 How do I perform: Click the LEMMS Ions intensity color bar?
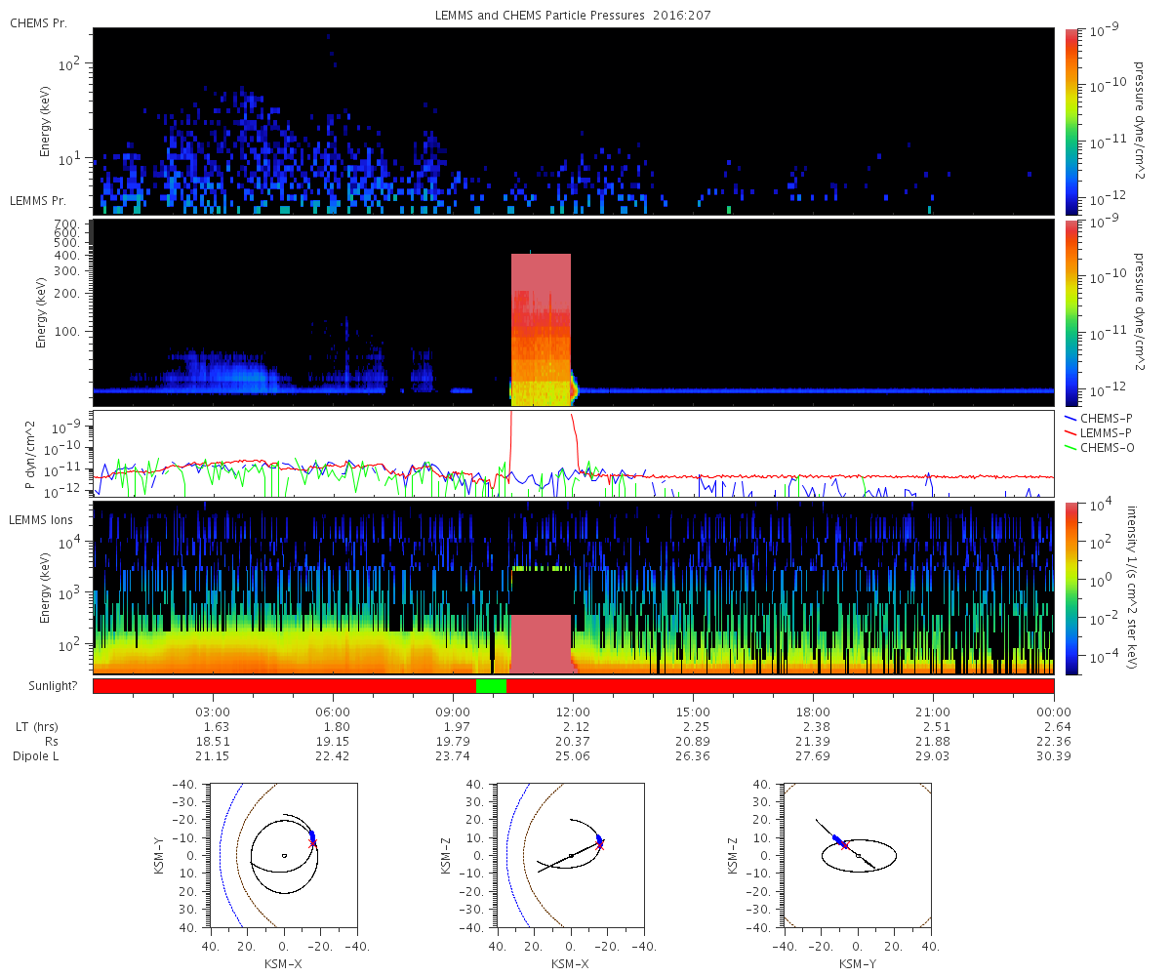[1071, 589]
